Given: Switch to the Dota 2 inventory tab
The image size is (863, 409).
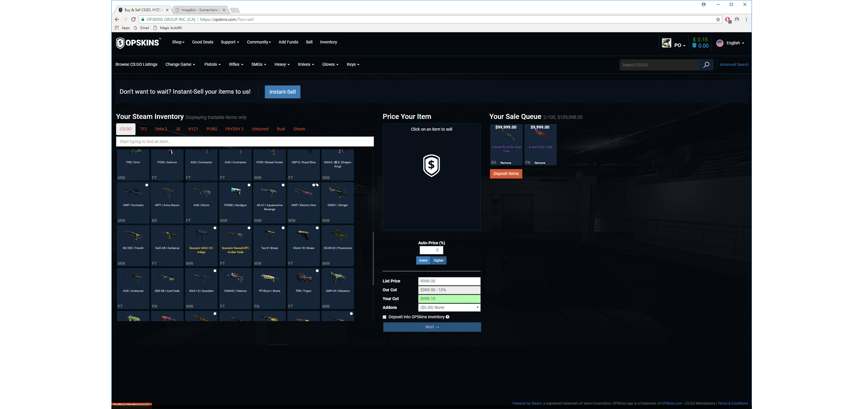Looking at the screenshot, I should pyautogui.click(x=161, y=129).
